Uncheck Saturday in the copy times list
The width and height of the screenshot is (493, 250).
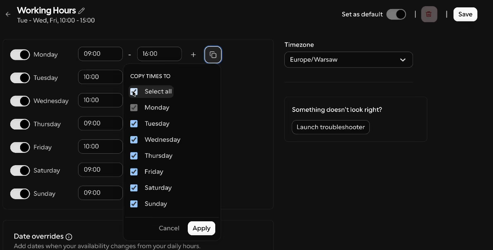[x=134, y=188]
